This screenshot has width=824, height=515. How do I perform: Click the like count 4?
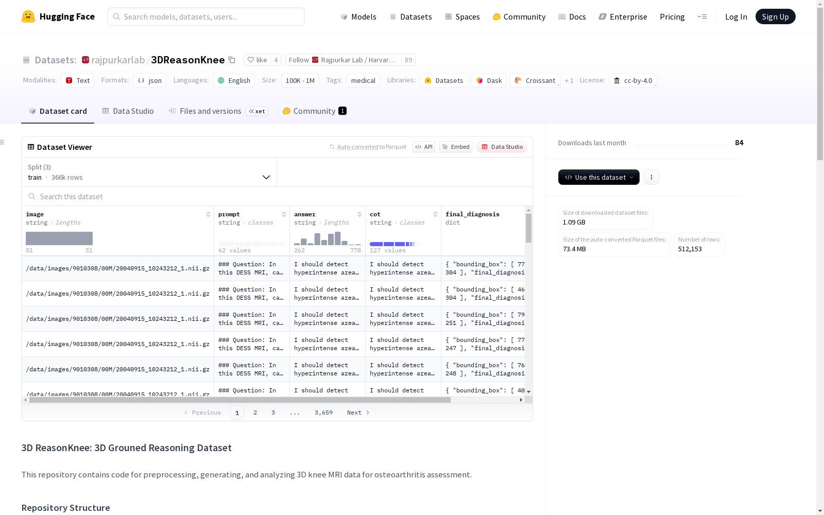[x=276, y=60]
